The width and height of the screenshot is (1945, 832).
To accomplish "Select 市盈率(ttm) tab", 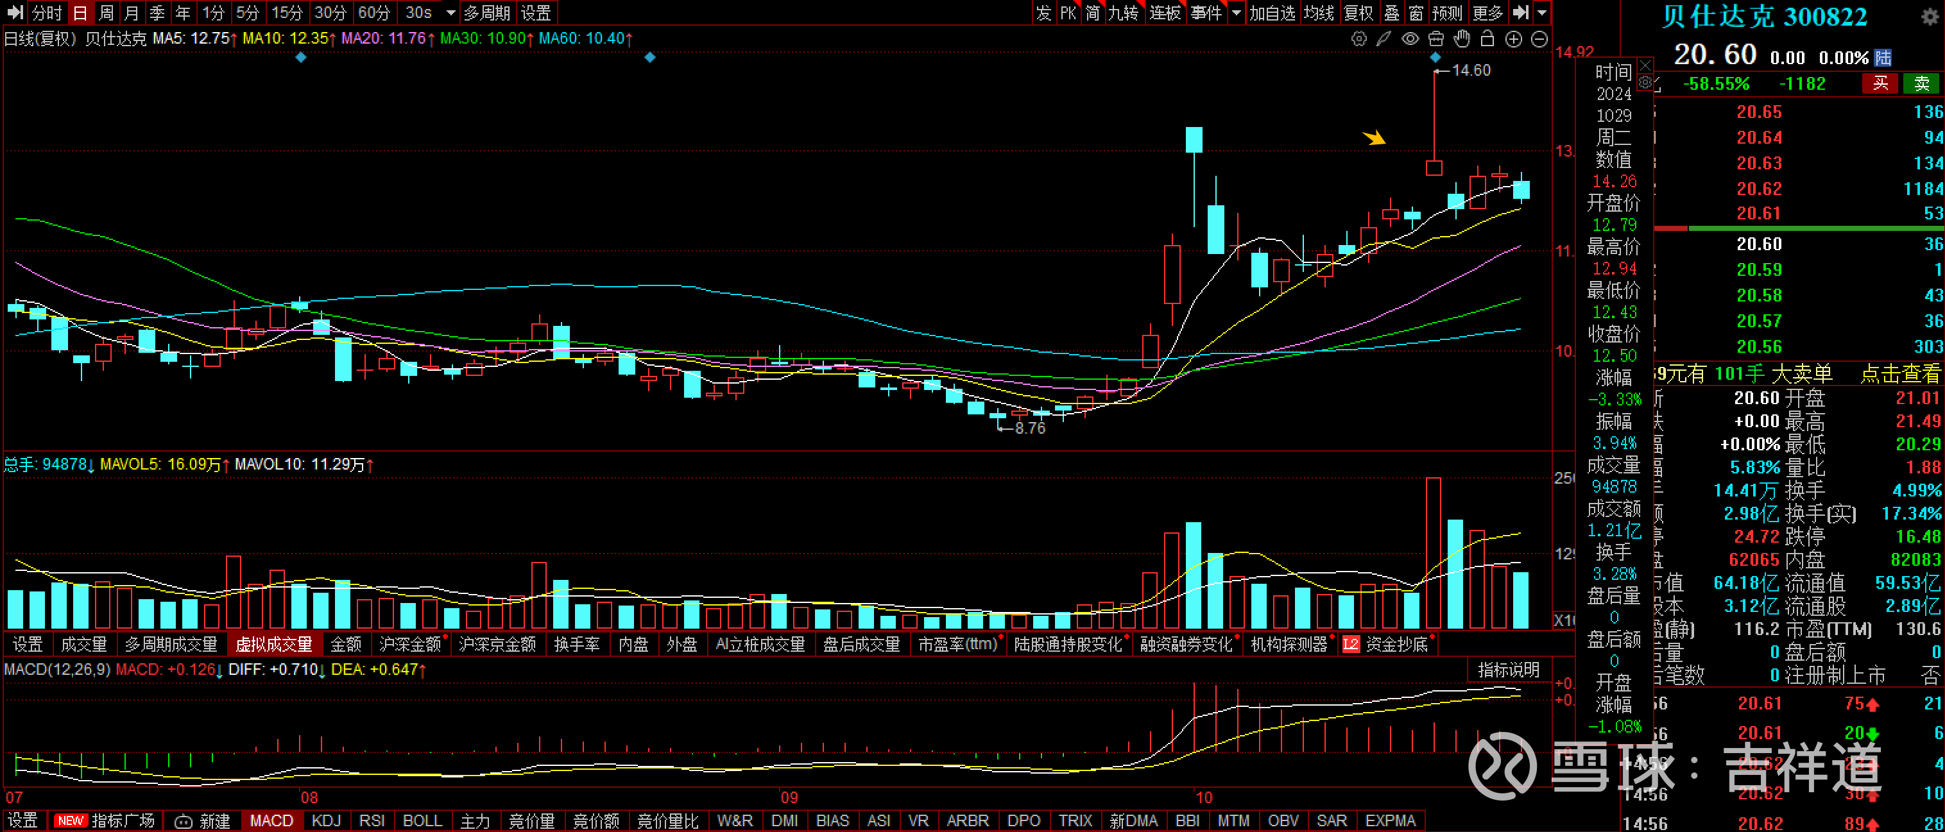I will tap(957, 644).
